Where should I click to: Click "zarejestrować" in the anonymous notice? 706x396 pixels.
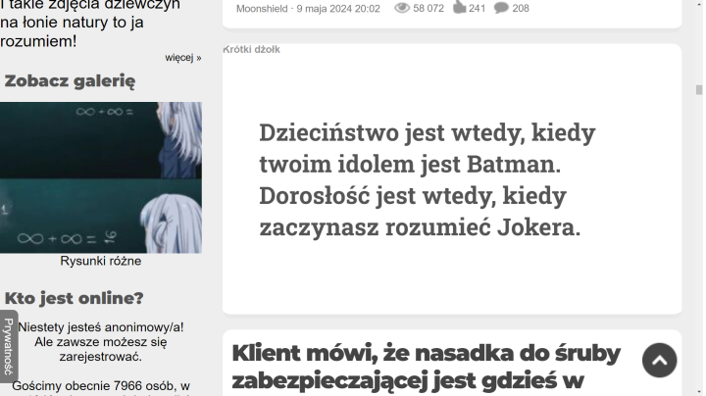[101, 357]
